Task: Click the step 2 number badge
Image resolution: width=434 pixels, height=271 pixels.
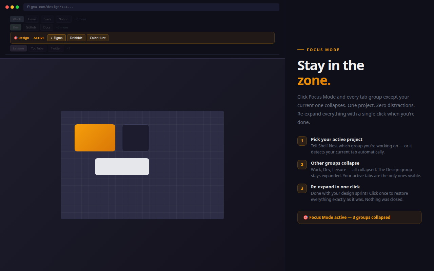Action: (302, 165)
